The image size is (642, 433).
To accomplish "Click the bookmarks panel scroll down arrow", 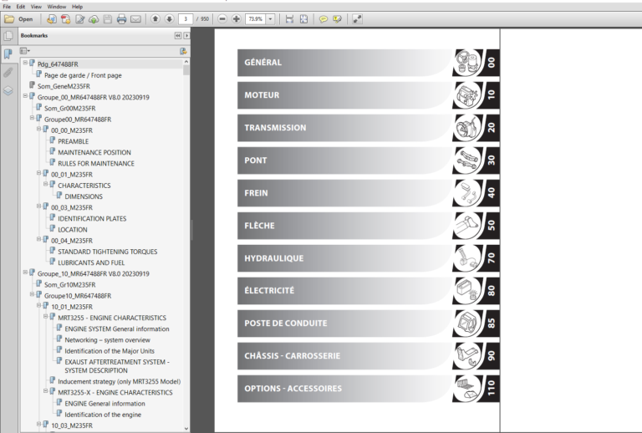I will [x=186, y=428].
